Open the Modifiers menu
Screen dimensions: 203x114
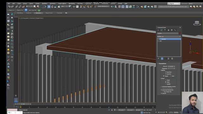point(44,3)
